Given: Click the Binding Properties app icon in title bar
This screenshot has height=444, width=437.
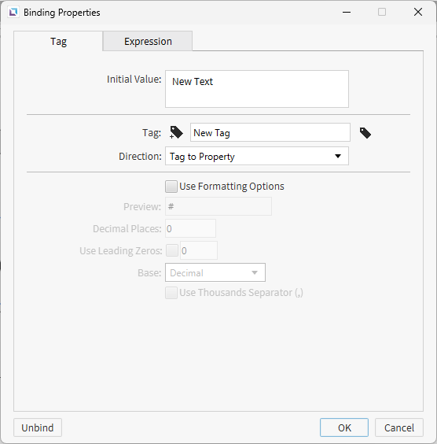Looking at the screenshot, I should [13, 12].
